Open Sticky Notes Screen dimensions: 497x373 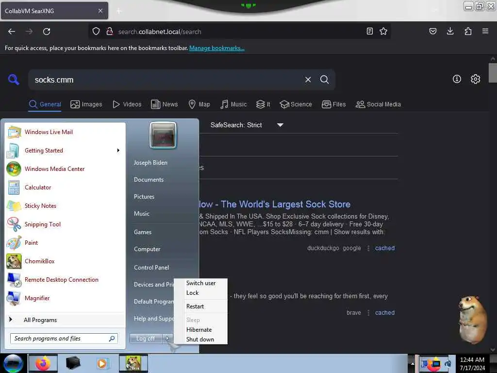point(66,206)
